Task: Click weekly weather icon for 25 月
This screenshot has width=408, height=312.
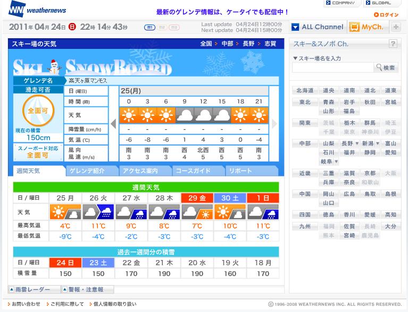Action: (x=65, y=212)
